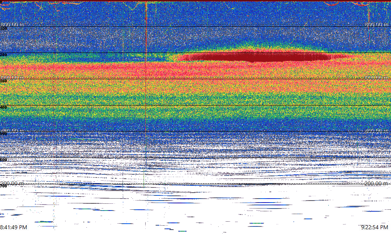Select the left-side 200.00 m label
391x234 pixels.
12,183
